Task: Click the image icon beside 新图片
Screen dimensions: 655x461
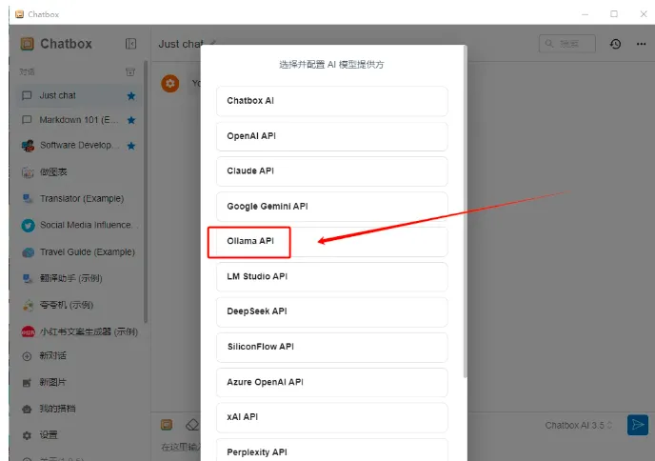Action: coord(27,383)
